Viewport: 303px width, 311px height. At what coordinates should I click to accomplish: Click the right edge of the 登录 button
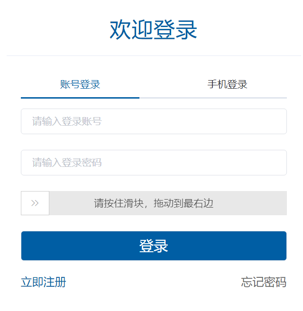[x=282, y=246]
